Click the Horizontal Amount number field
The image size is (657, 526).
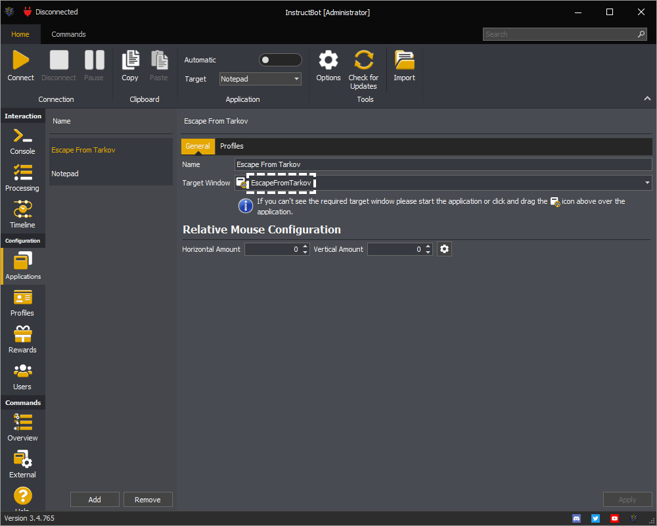tap(273, 249)
